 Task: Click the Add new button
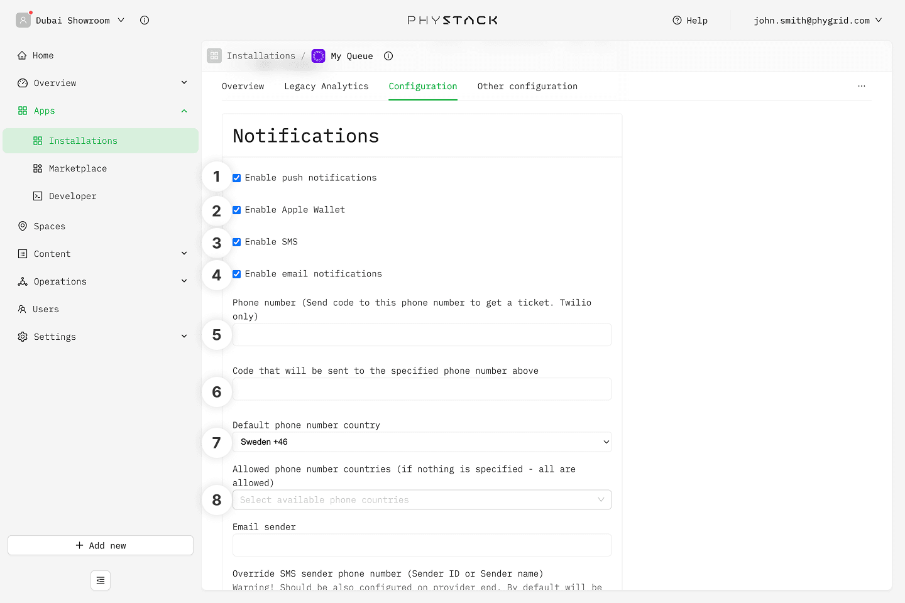(x=101, y=545)
